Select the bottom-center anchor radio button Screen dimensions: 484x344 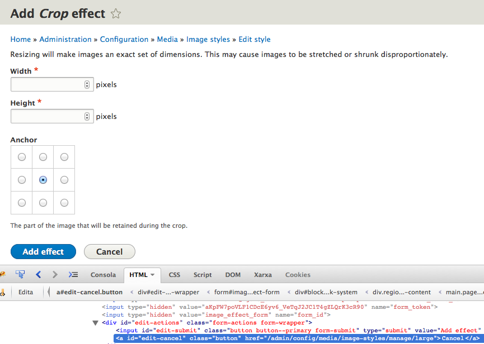pyautogui.click(x=43, y=203)
